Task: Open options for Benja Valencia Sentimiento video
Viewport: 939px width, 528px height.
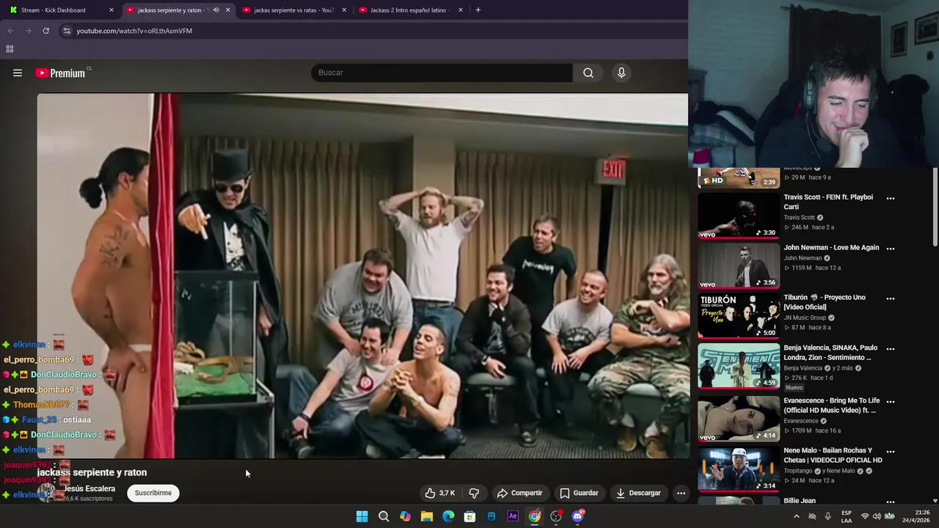Action: point(890,349)
